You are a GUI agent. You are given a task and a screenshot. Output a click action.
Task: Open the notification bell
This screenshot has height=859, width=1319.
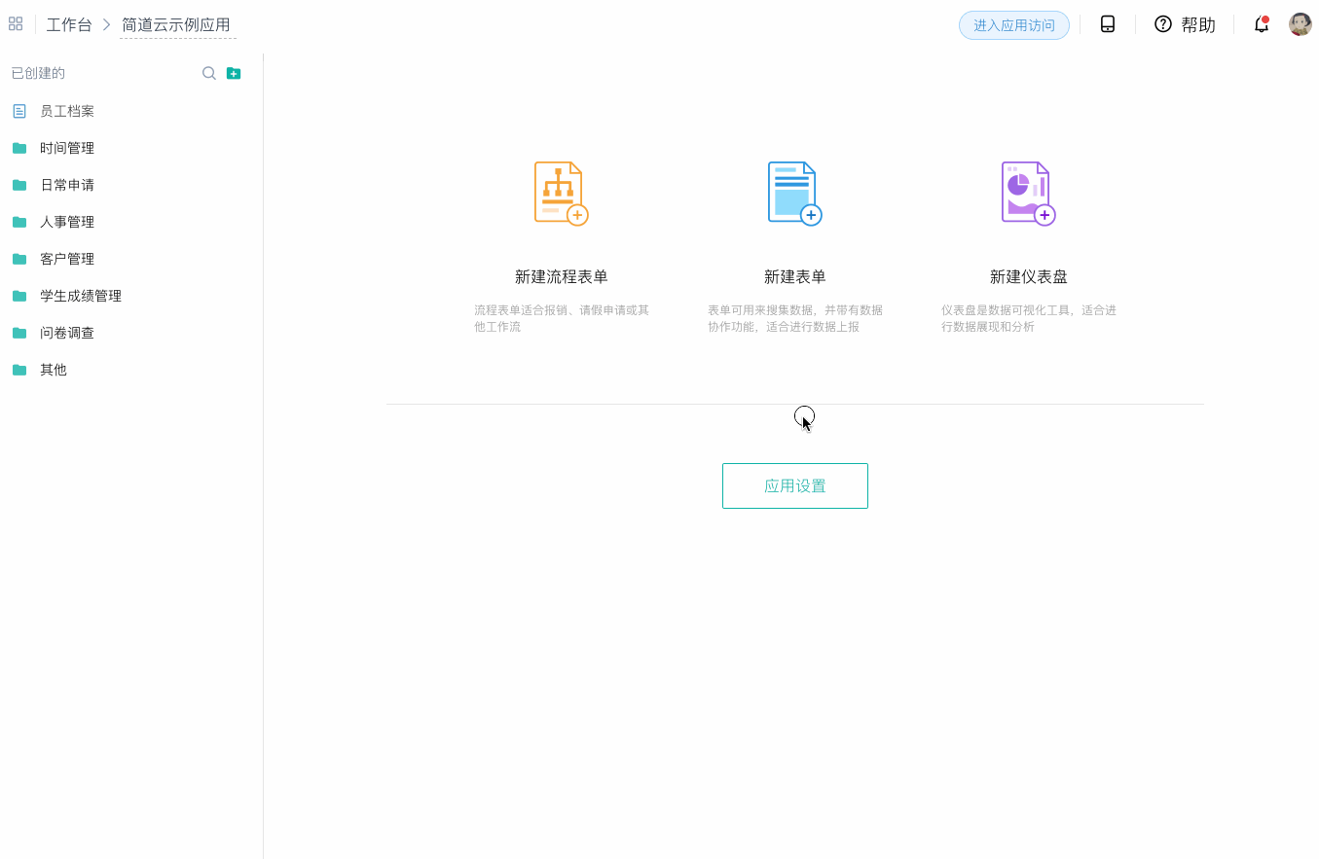coord(1262,24)
